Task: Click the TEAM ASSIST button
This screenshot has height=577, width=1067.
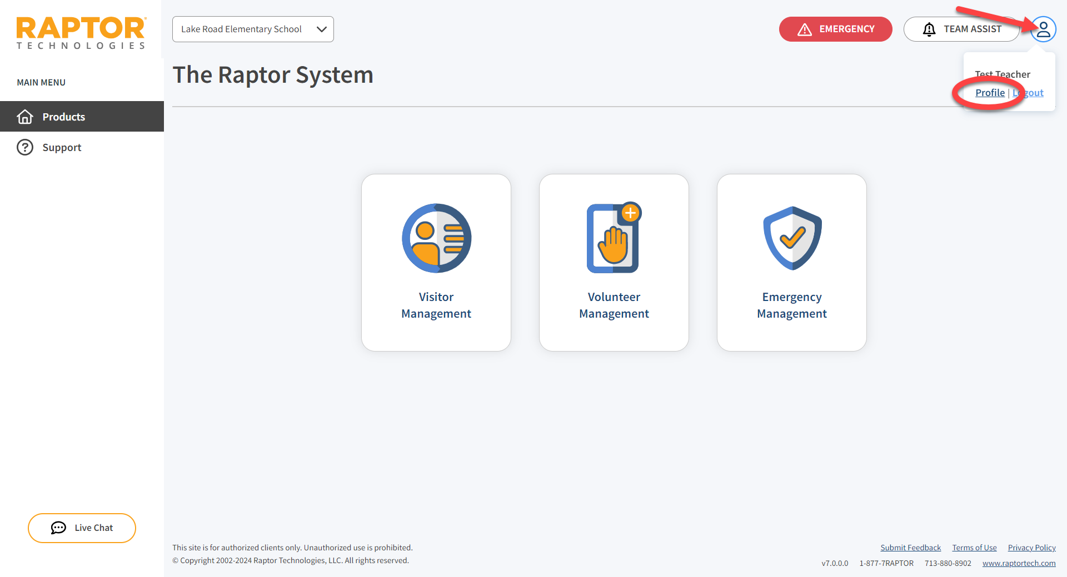Action: (x=961, y=29)
